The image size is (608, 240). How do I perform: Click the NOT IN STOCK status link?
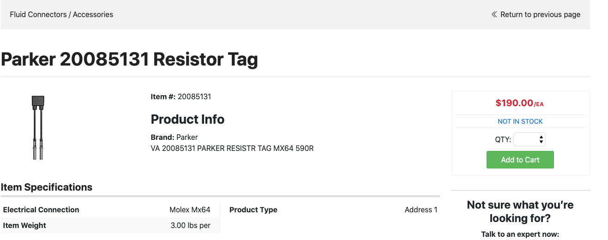click(x=520, y=121)
